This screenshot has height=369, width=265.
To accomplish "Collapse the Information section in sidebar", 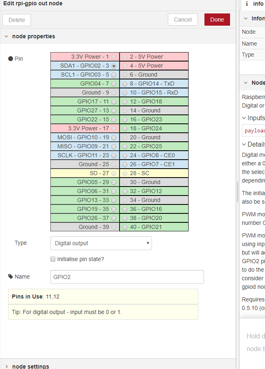I will 246,18.
